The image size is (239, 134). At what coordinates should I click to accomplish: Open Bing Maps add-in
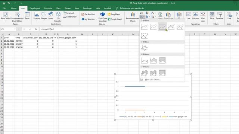pyautogui.click(x=114, y=14)
